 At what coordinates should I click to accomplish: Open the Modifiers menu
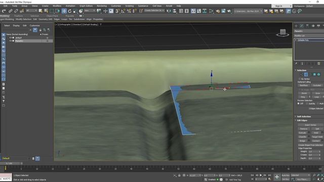57,6
